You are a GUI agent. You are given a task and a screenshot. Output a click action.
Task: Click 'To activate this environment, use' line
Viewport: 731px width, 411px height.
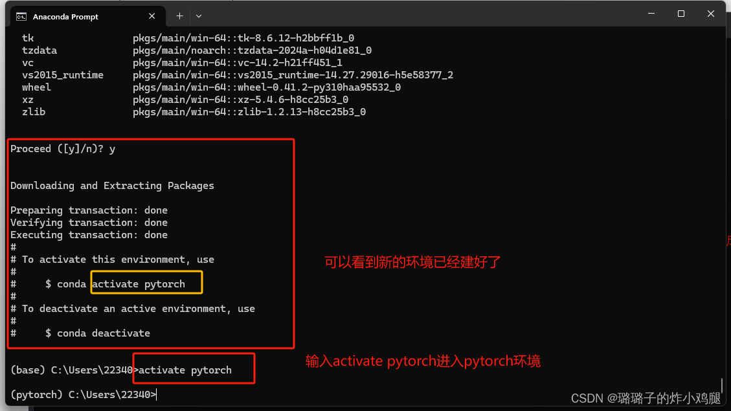113,260
